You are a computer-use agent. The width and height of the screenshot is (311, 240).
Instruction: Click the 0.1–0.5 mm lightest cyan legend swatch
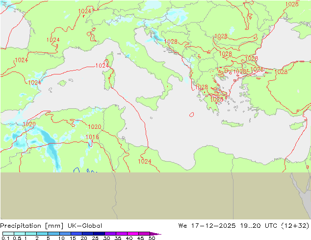(x=8, y=234)
